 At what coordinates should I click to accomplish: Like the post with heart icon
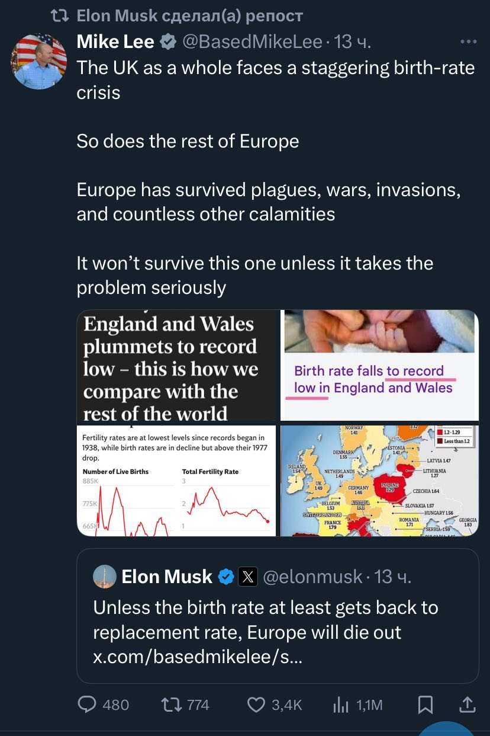coord(256,704)
